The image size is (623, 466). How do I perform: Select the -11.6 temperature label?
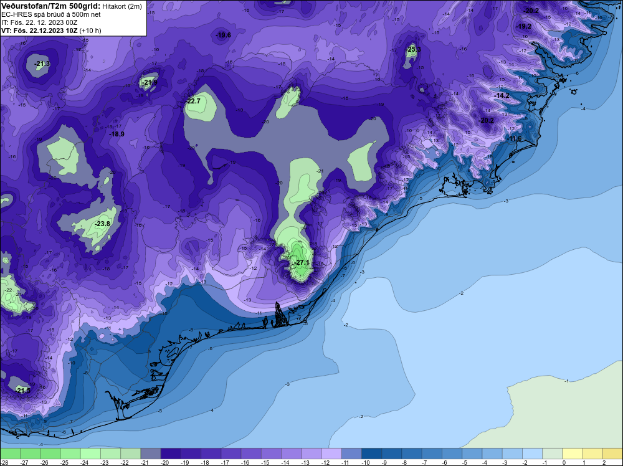pos(514,139)
